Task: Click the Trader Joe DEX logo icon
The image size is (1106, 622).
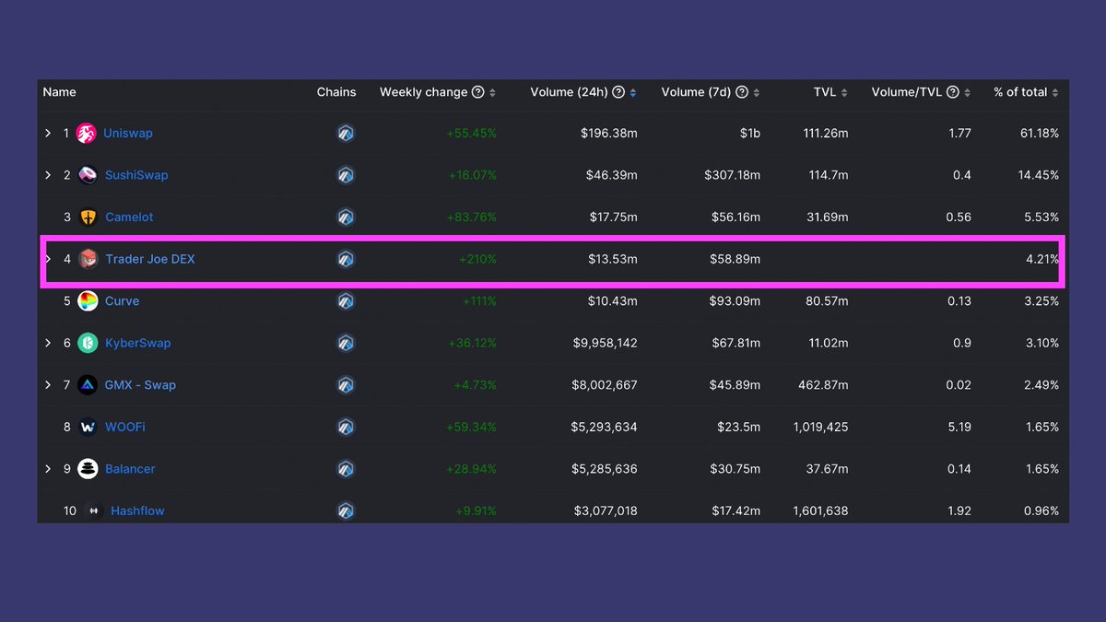Action: pyautogui.click(x=88, y=259)
